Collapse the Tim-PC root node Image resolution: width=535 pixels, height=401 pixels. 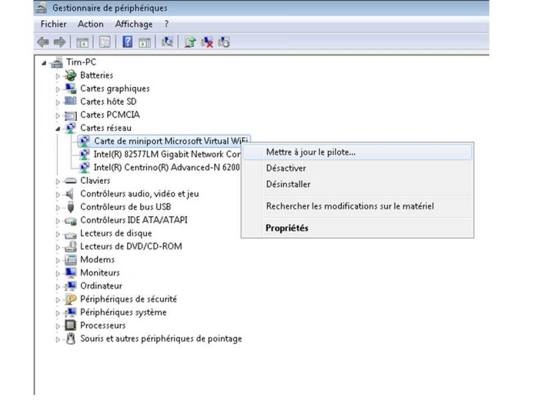pyautogui.click(x=44, y=63)
